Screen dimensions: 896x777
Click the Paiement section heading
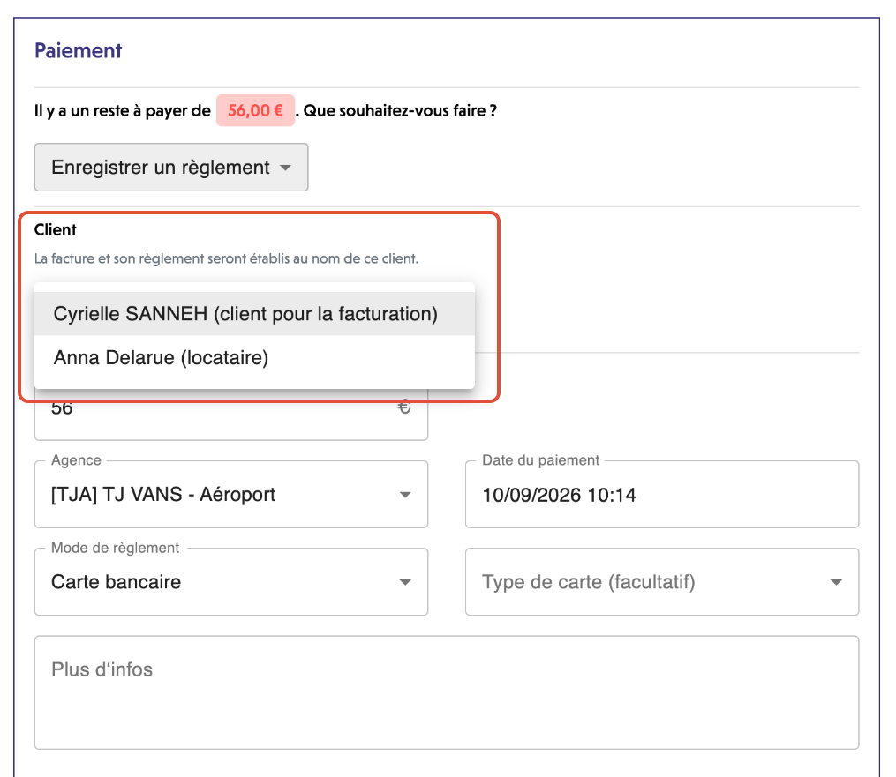(79, 51)
